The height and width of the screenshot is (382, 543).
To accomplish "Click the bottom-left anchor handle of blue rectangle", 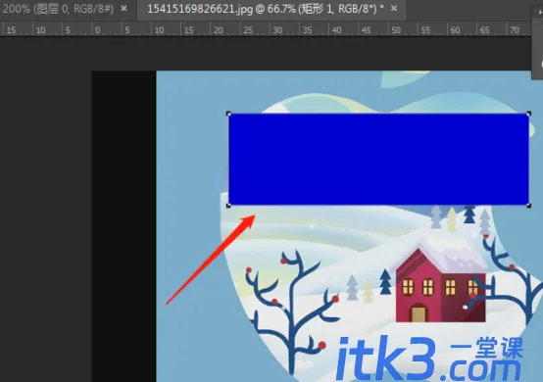I will pyautogui.click(x=228, y=206).
